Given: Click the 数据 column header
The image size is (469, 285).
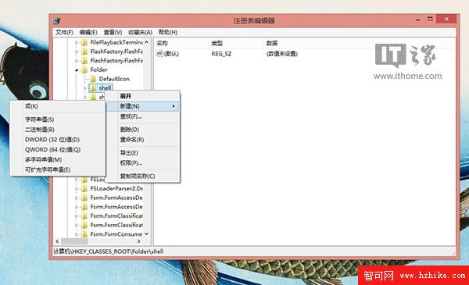Looking at the screenshot, I should click(x=272, y=43).
